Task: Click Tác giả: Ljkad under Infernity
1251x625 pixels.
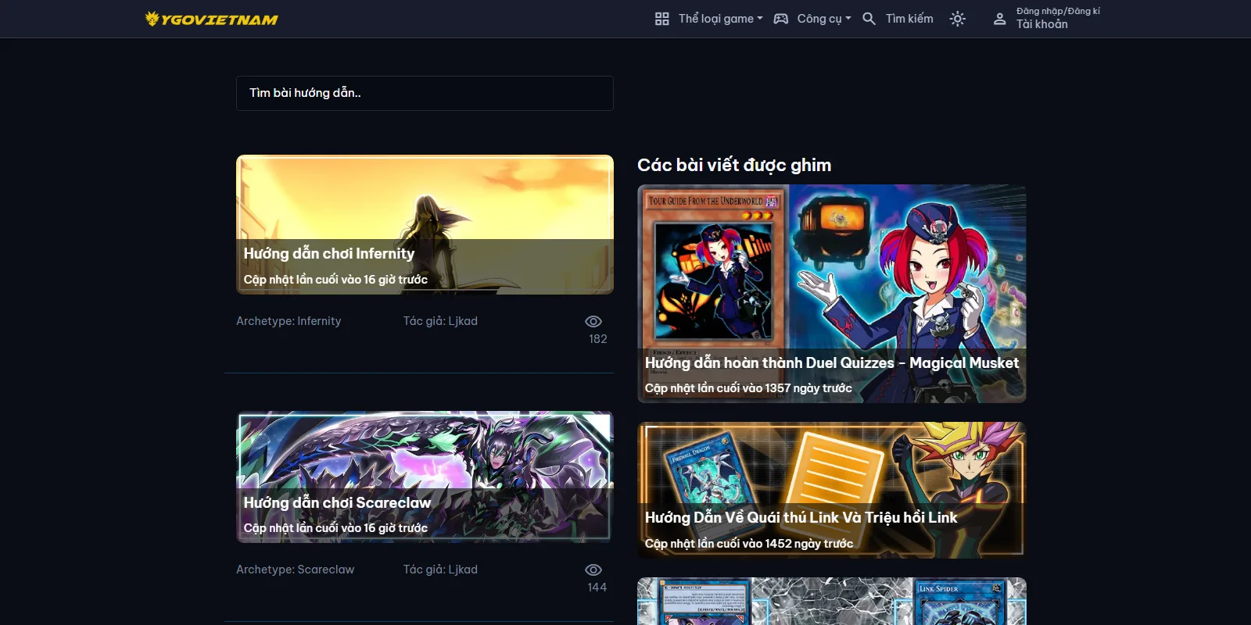Action: 440,321
